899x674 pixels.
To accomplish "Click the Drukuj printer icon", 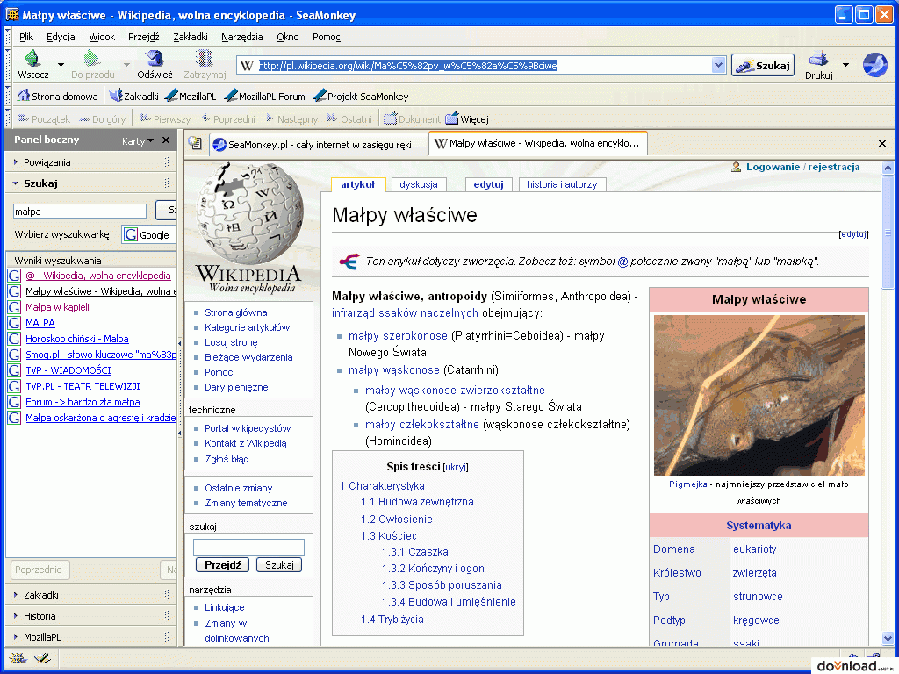I will tap(819, 59).
